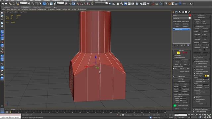Enable the Ignore Backfacing checkbox
The image size is (212, 119).
click(x=174, y=58)
